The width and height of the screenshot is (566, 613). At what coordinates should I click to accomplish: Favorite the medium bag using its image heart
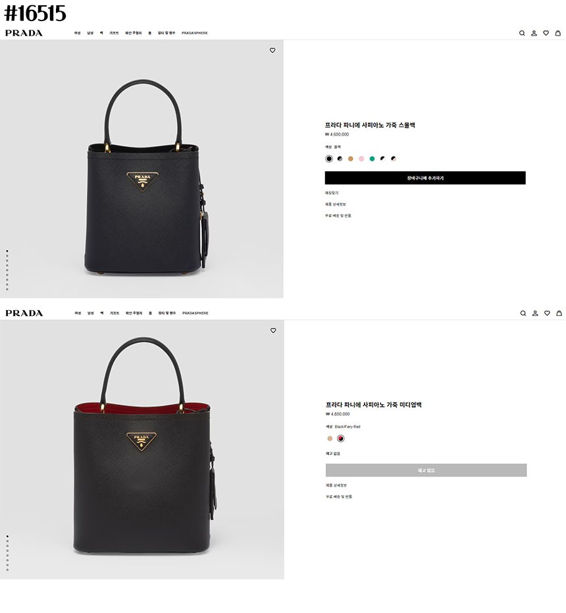[273, 331]
